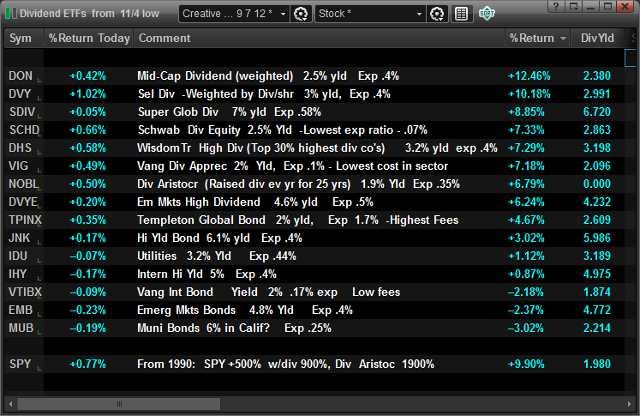Click DON's +12.46% return value
This screenshot has width=640, height=416.
[x=529, y=76]
